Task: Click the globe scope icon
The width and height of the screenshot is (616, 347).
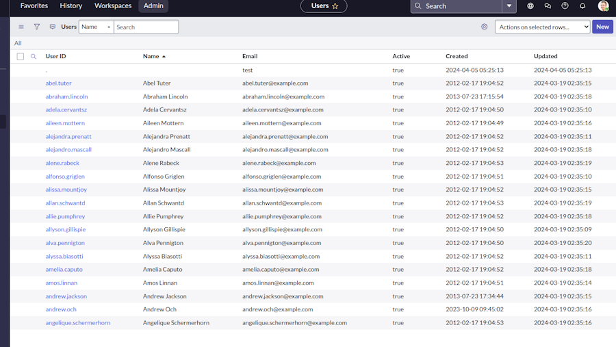Action: click(530, 6)
